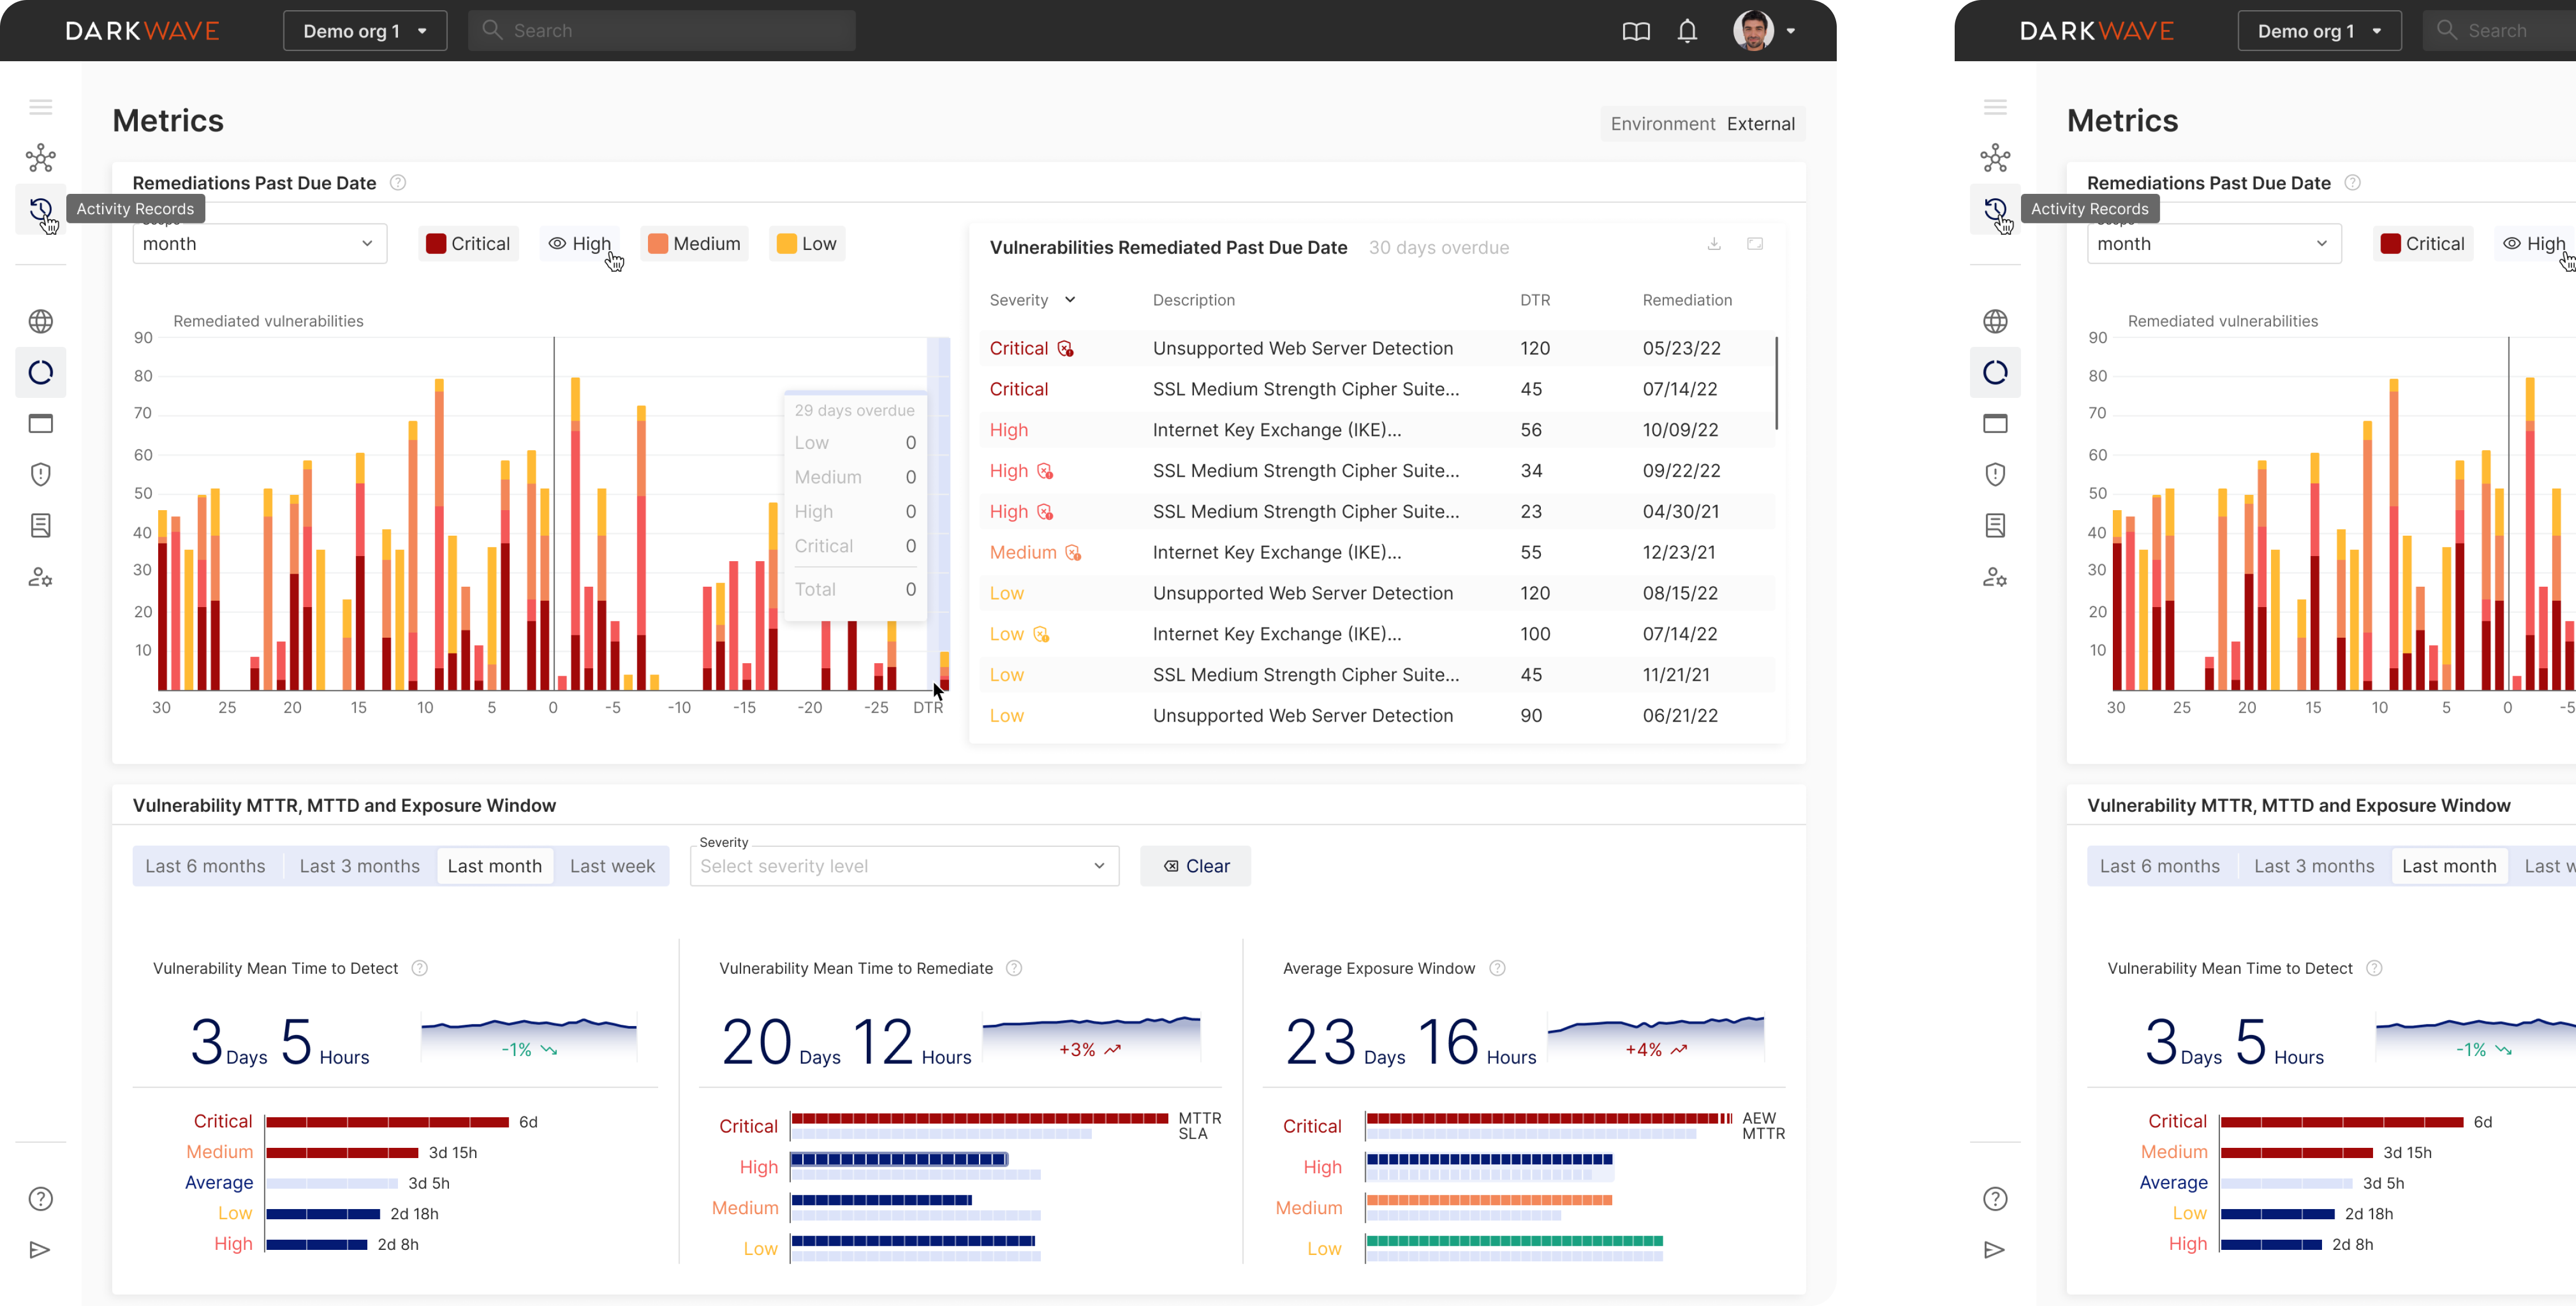Expand the month scope dropdown

259,244
